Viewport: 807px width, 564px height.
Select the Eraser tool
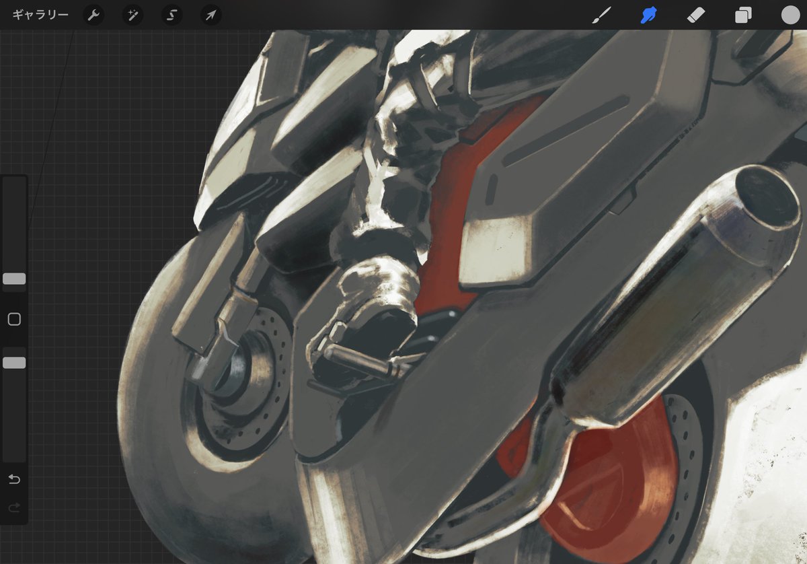696,15
